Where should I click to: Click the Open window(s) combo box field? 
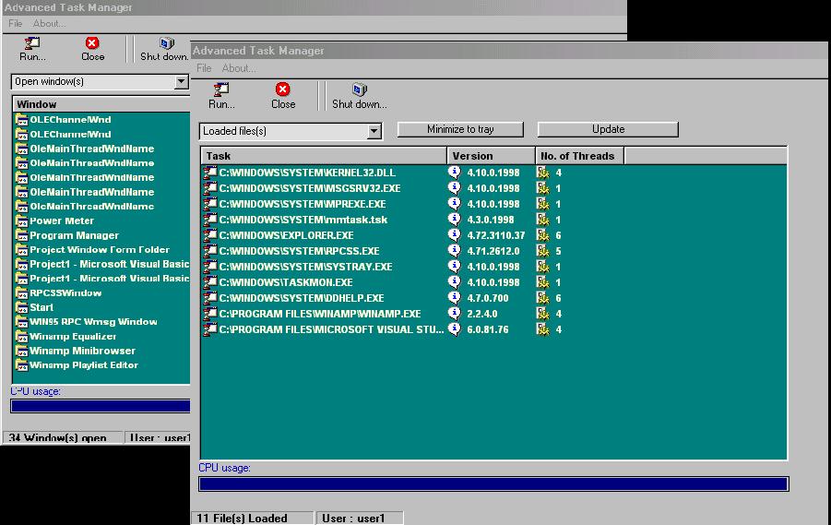100,82
